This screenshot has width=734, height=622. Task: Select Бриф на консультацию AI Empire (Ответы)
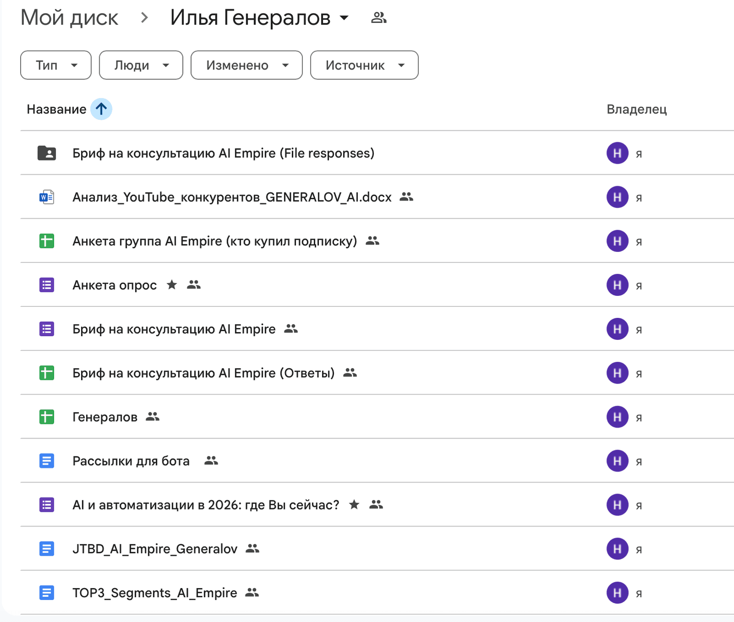(204, 373)
